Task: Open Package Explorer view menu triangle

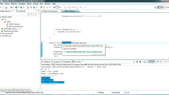Action: click(39, 14)
